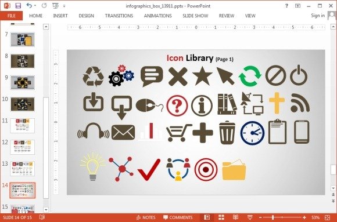Open Ribbon Display Options button
Screen dimensions: 337x222
click(297, 6)
